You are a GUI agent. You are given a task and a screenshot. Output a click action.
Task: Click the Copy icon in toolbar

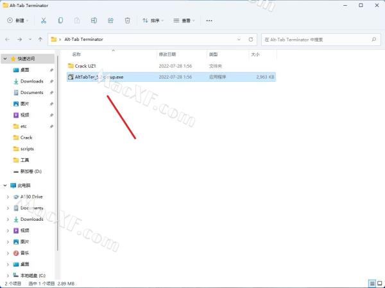click(60, 20)
